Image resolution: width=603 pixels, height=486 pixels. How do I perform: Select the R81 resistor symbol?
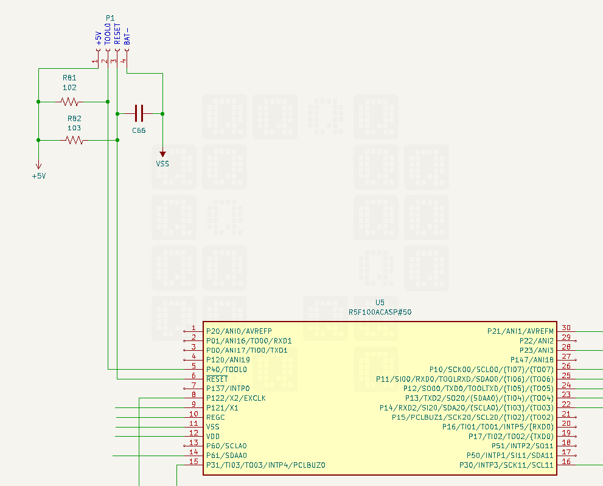click(x=69, y=102)
